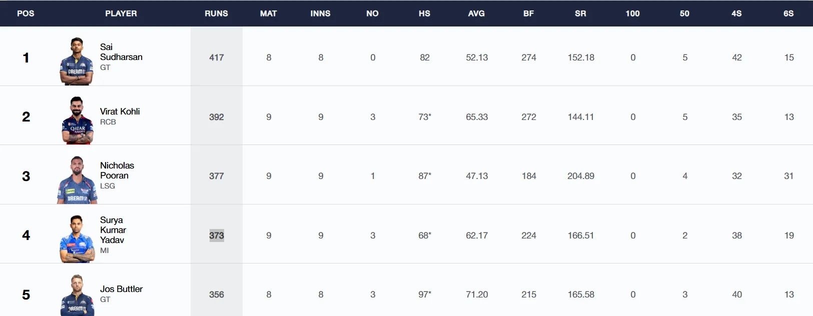
Task: Click the 4S column header
Action: point(736,13)
